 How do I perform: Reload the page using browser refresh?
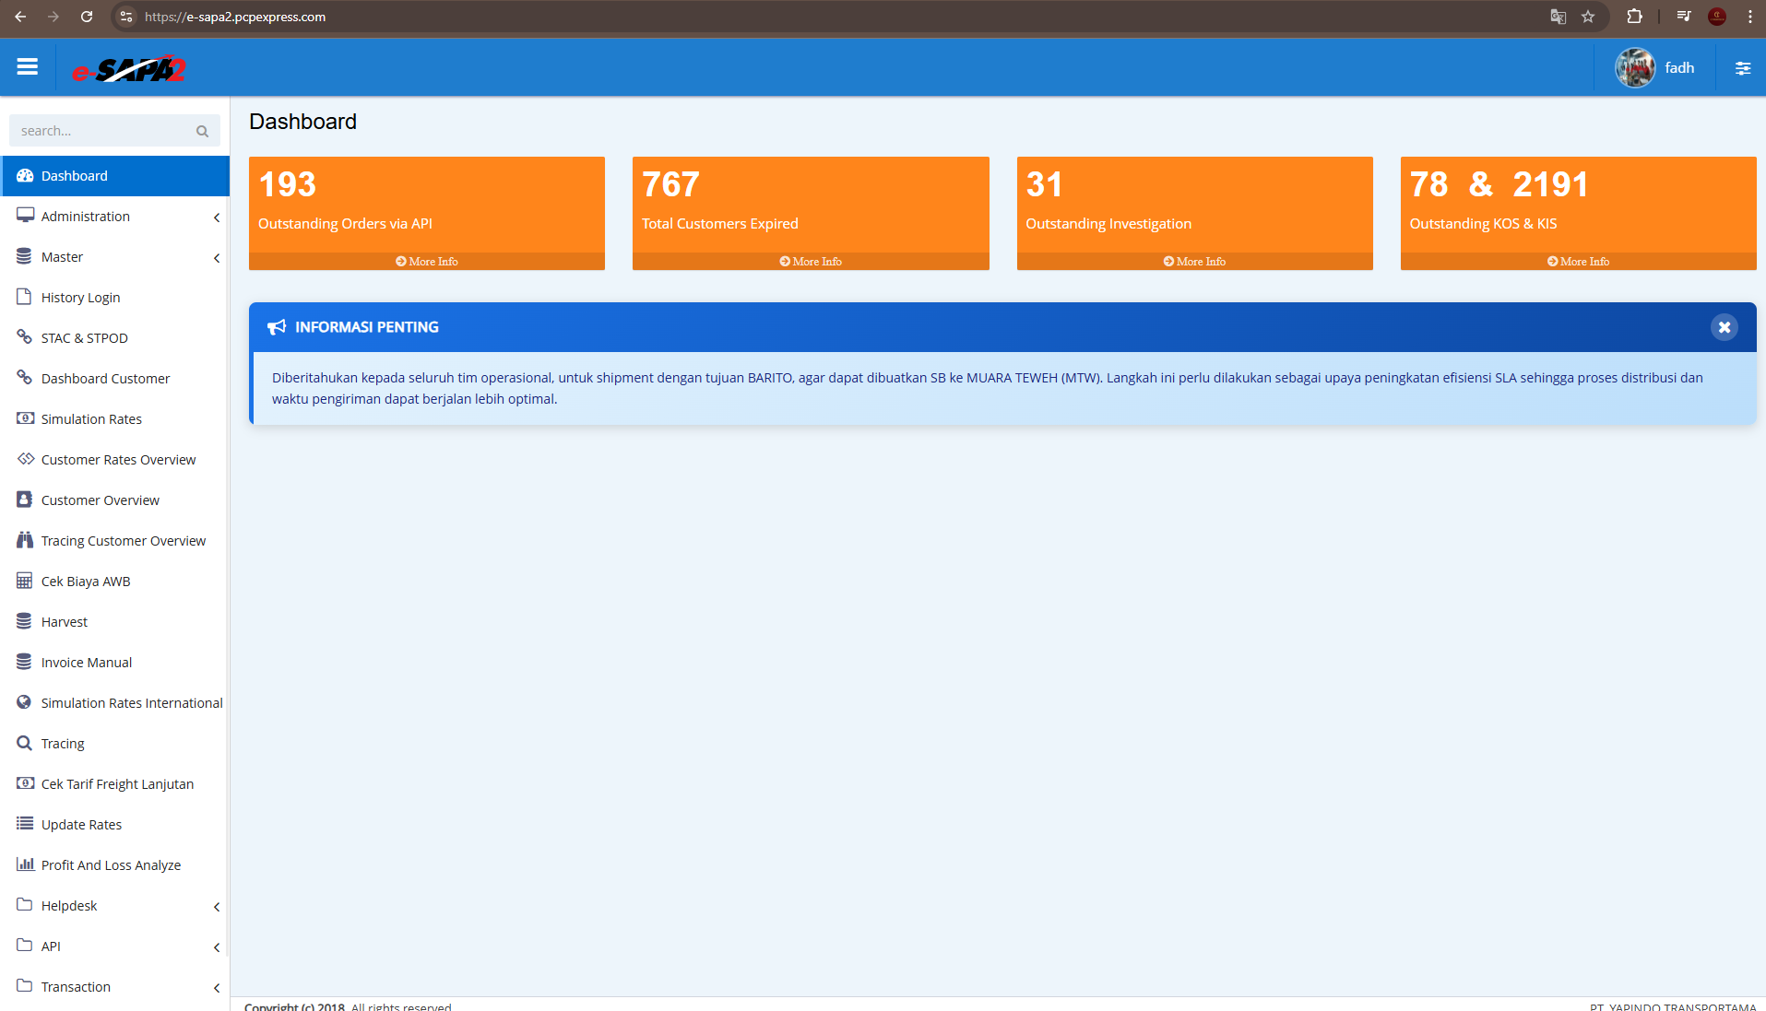tap(87, 17)
